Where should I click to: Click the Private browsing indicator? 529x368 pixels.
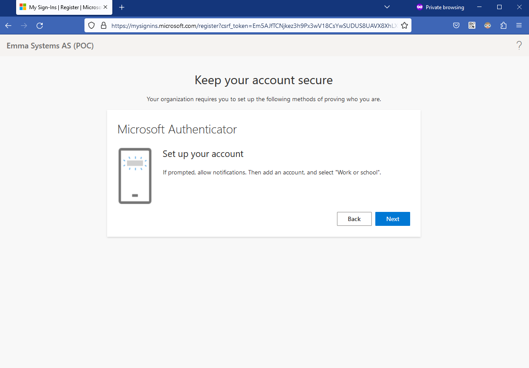point(440,7)
